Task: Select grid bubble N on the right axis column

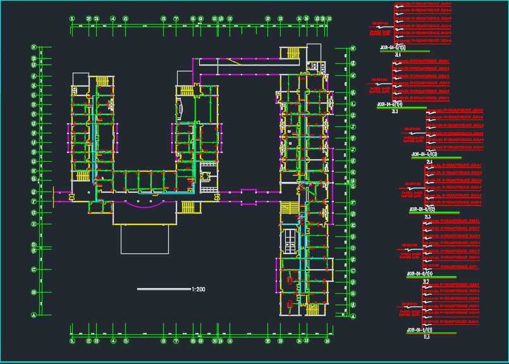Action: coord(353,49)
